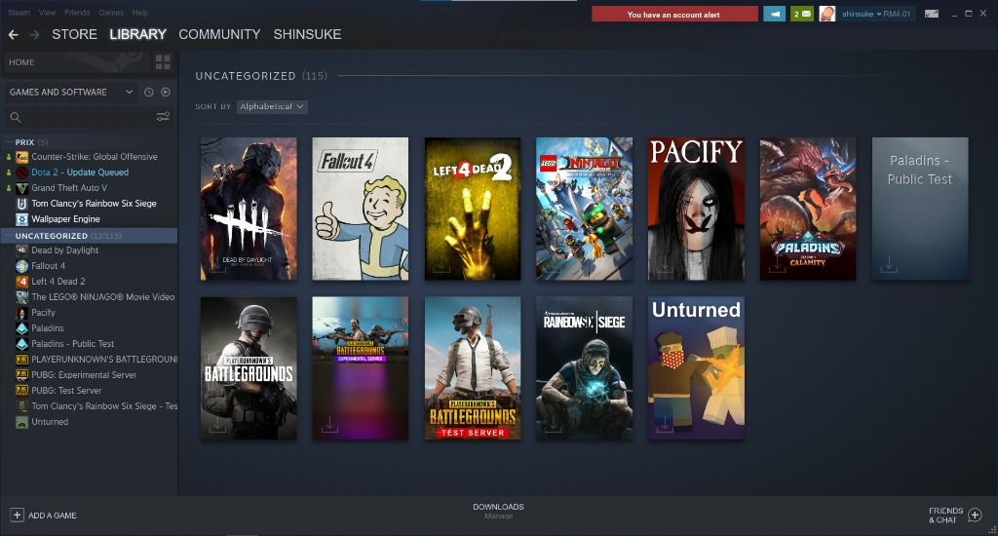Image resolution: width=998 pixels, height=536 pixels.
Task: Open Downloads manager
Action: tap(498, 512)
